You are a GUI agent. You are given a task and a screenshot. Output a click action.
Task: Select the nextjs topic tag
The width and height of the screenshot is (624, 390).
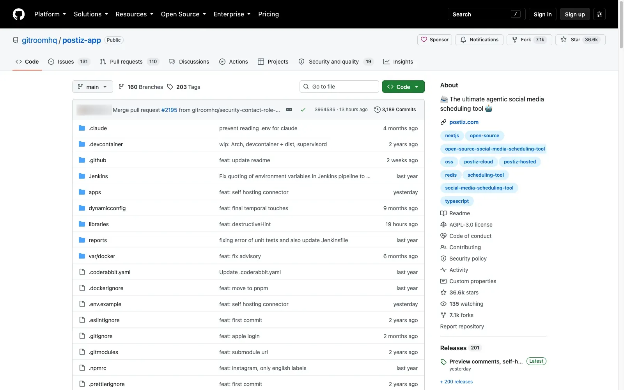point(452,136)
